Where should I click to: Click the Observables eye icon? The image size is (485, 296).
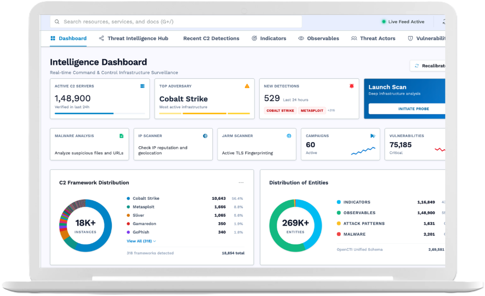pos(301,38)
